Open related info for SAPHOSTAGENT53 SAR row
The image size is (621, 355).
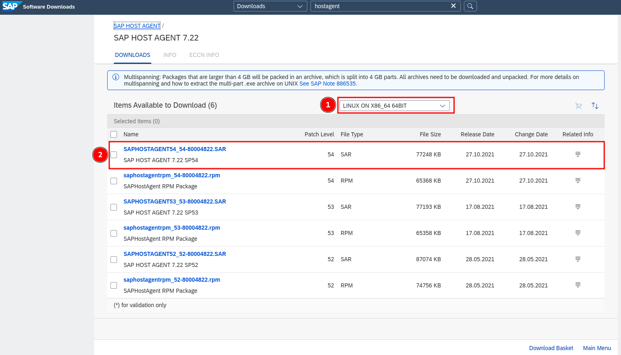click(578, 207)
